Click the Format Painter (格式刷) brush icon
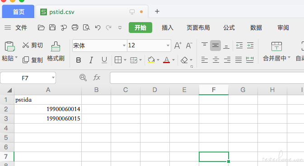The image size is (304, 166). coord(56,46)
